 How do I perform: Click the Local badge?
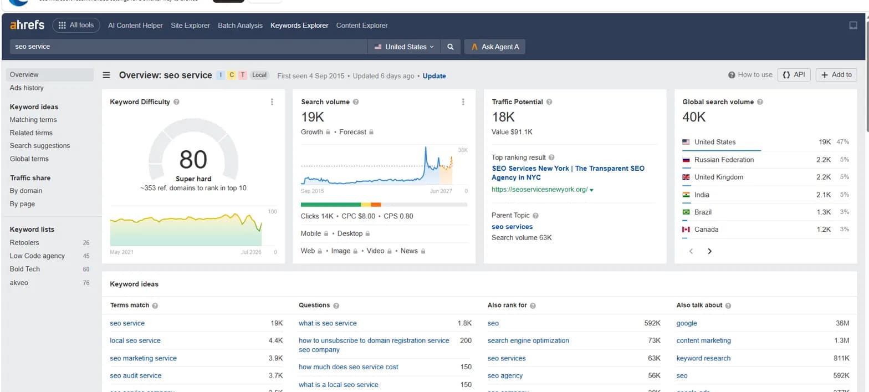(x=259, y=75)
